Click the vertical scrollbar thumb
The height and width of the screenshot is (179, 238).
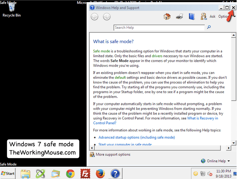pyautogui.click(x=234, y=69)
